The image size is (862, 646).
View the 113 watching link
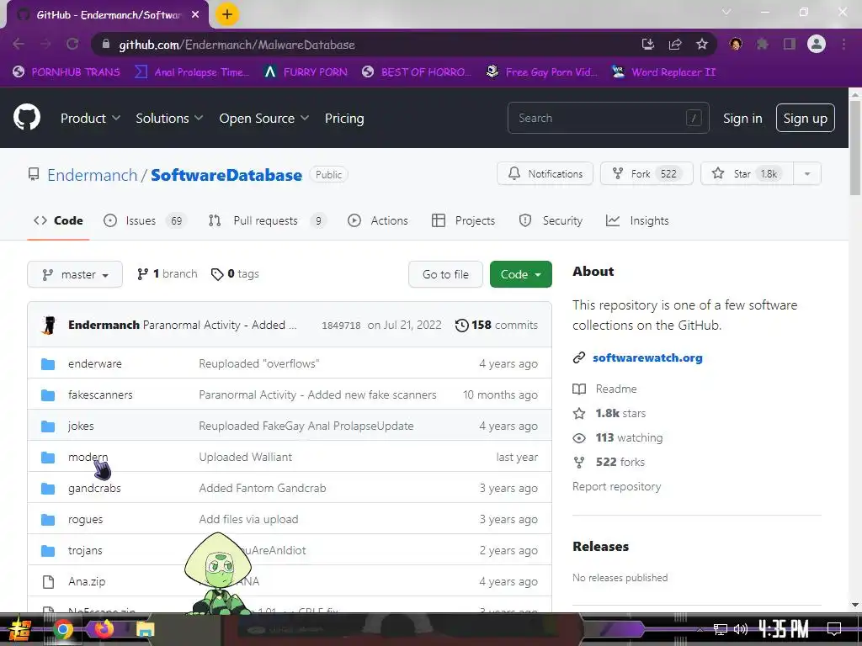(x=629, y=437)
